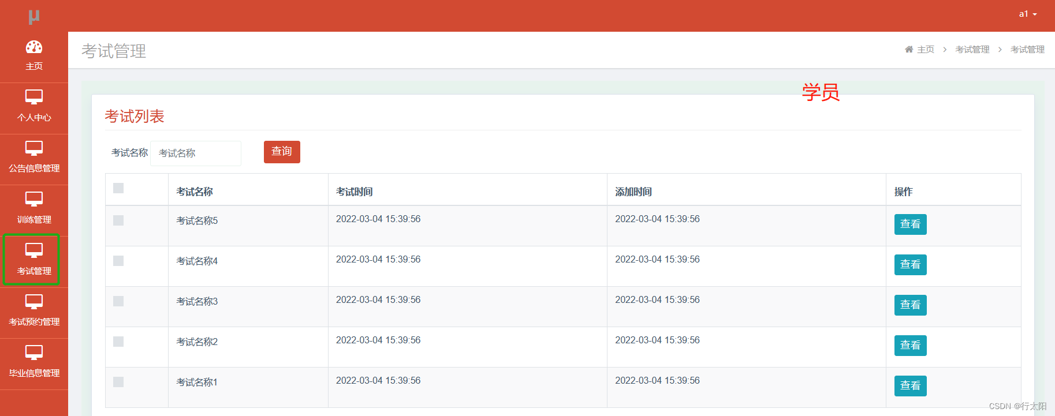View details of 考试名称4 with 查看
This screenshot has width=1055, height=416.
910,265
